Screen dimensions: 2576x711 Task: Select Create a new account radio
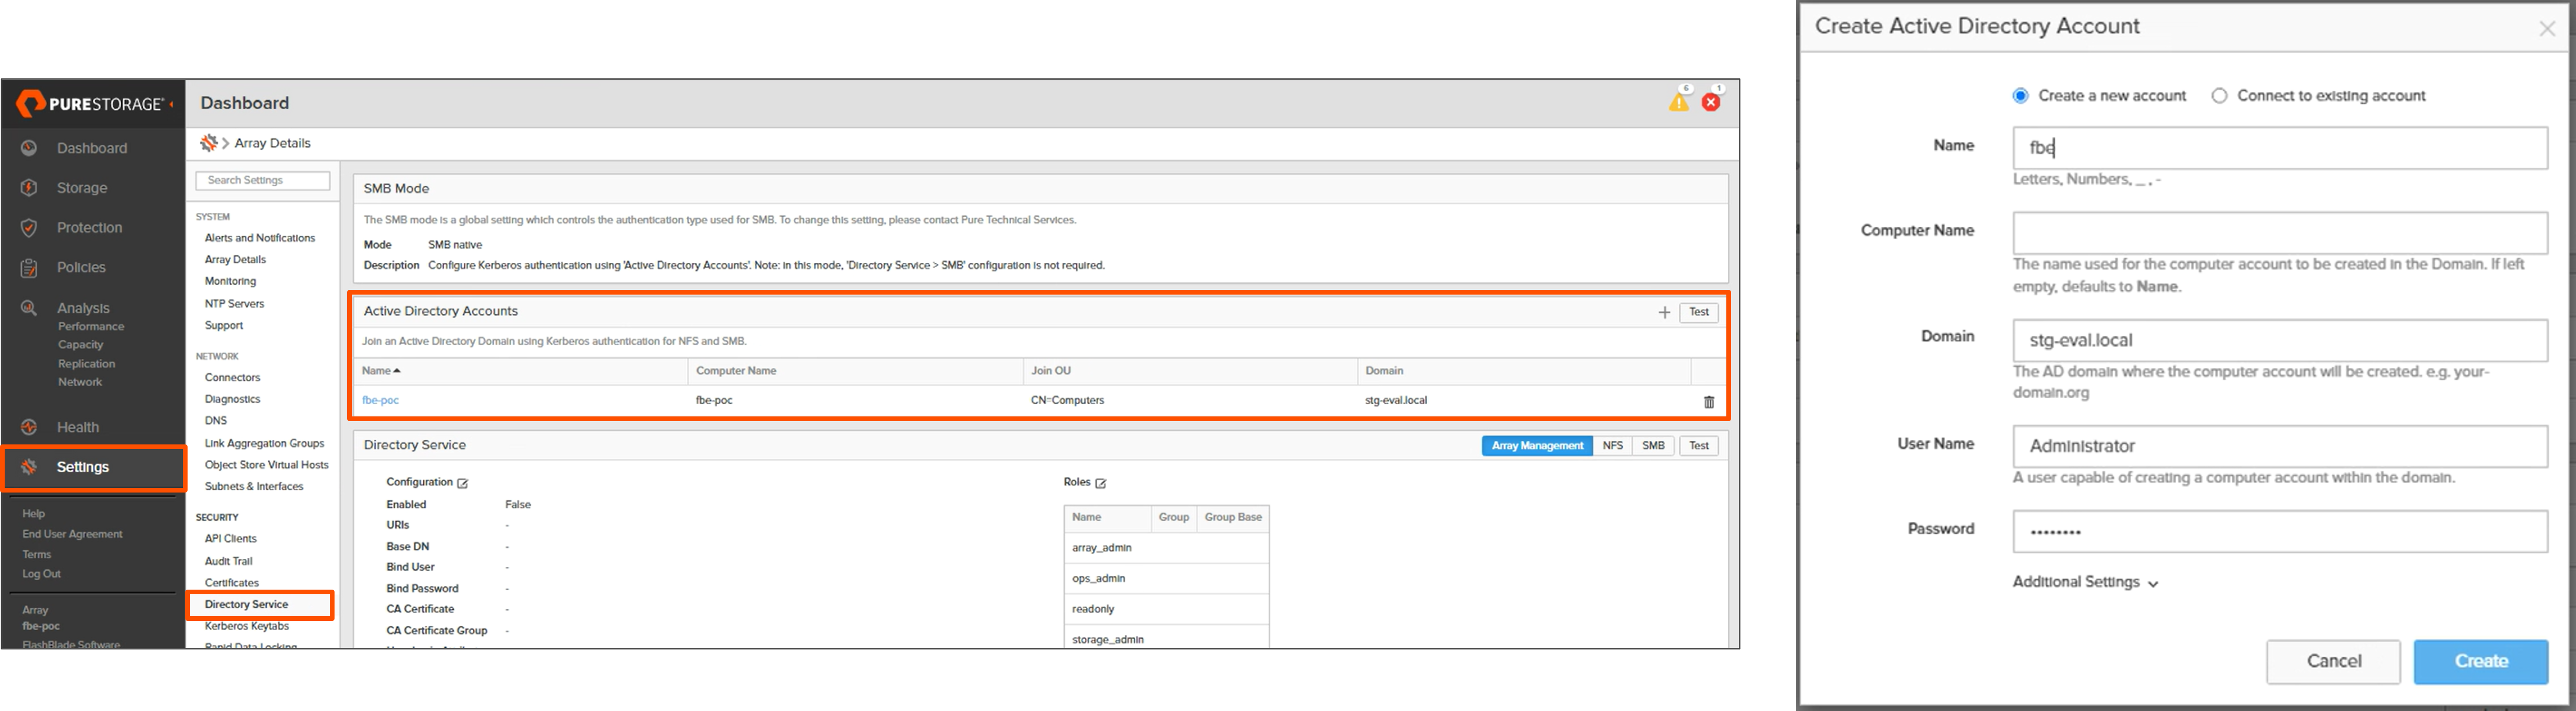click(2020, 96)
